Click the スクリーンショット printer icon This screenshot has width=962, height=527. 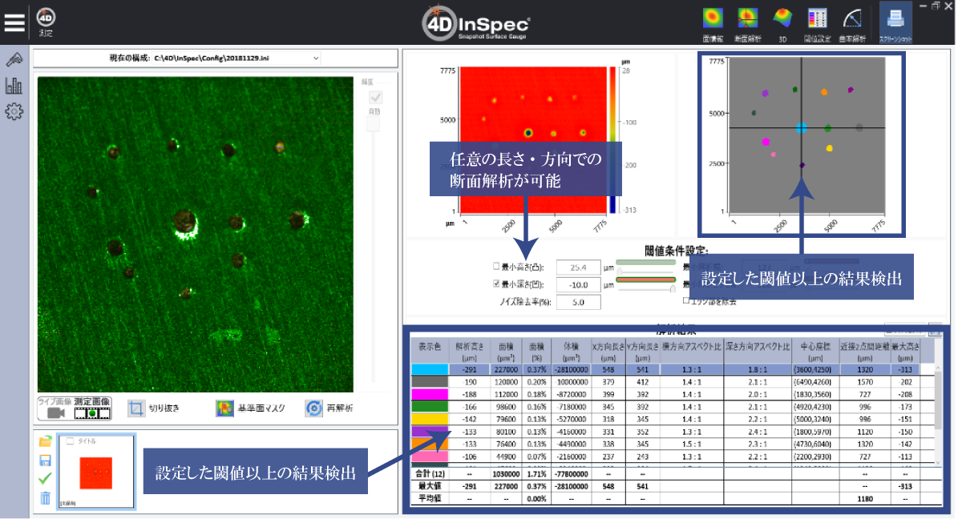[x=896, y=22]
